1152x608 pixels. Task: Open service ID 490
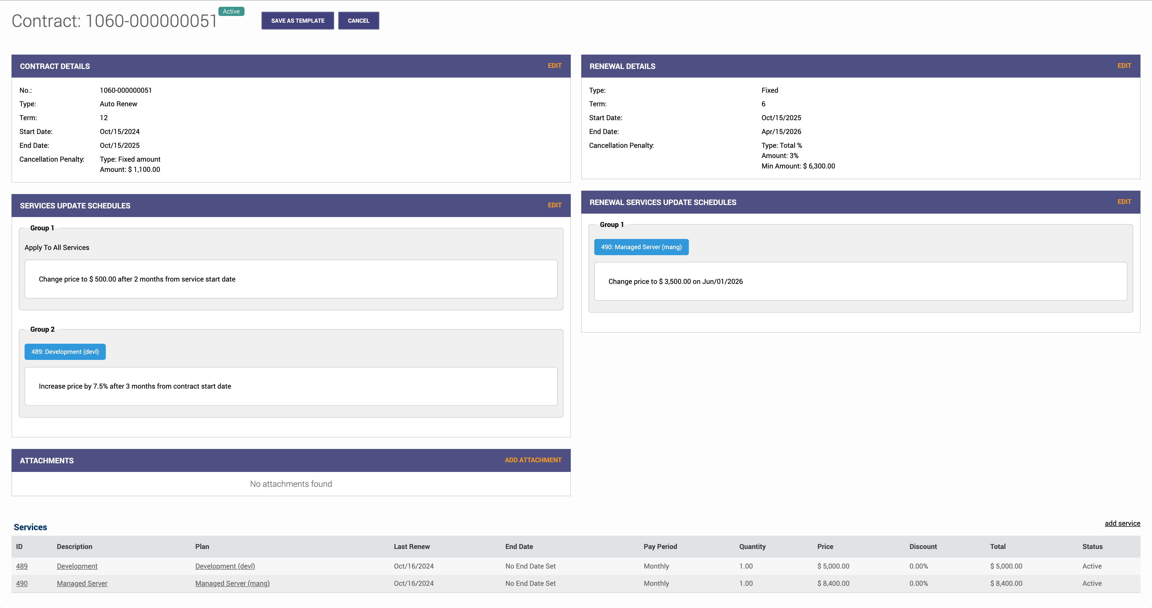(x=21, y=583)
